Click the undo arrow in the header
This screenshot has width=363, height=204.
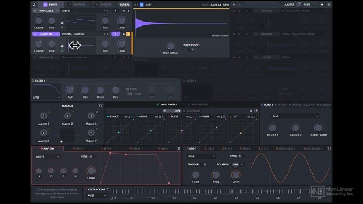point(234,5)
